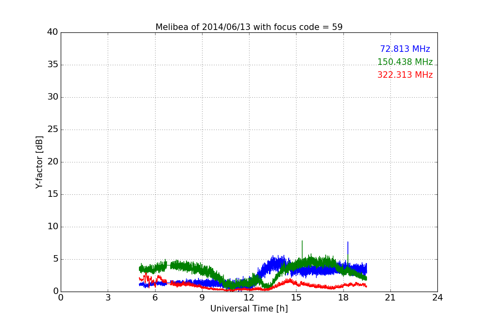Click x-axis tick label 3
This screenshot has height=324, width=486.
pyautogui.click(x=108, y=297)
